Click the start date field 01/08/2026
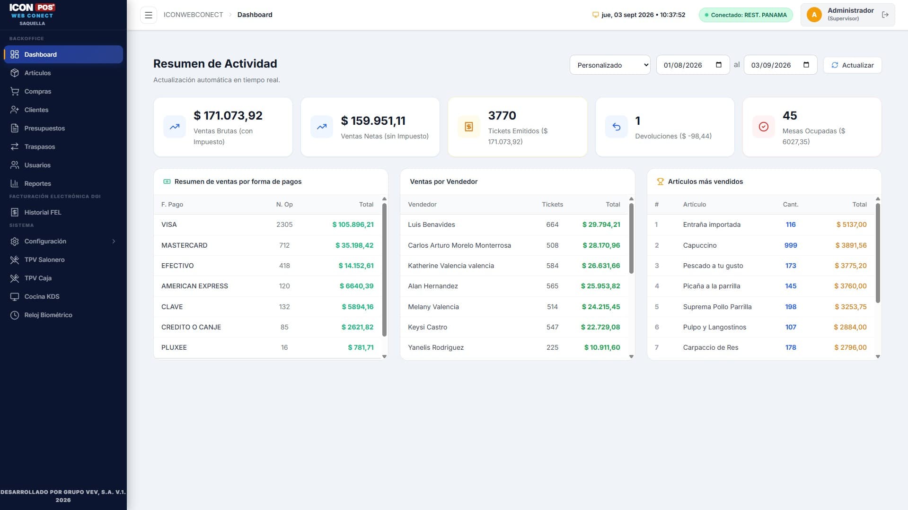Viewport: 908px width, 510px height. click(x=692, y=65)
